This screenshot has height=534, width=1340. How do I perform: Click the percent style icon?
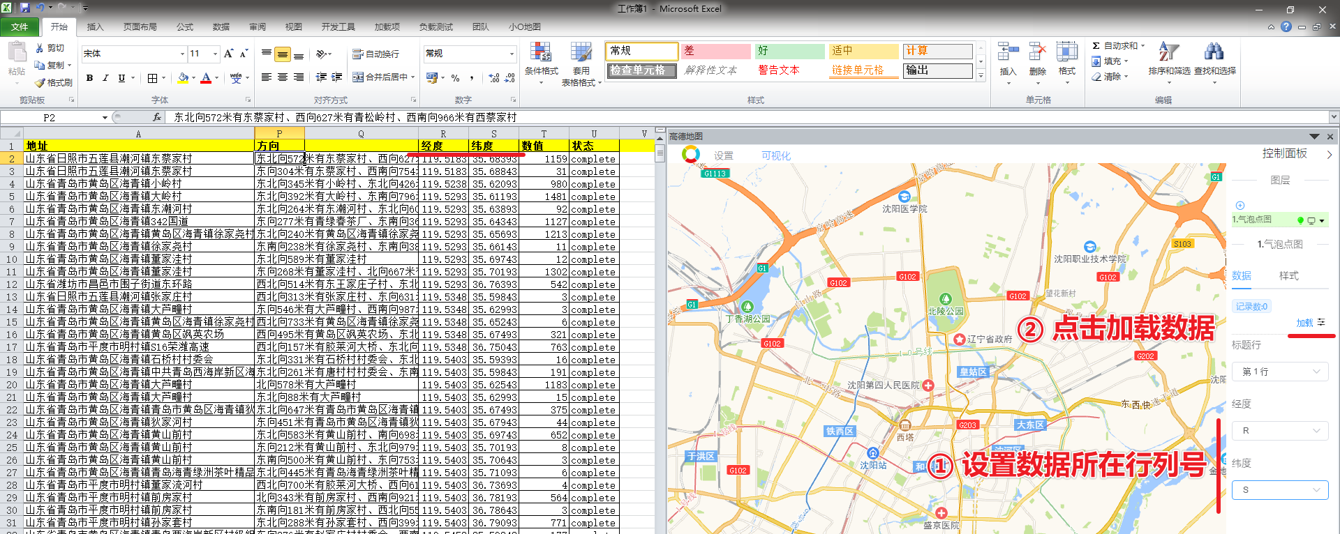coord(456,78)
